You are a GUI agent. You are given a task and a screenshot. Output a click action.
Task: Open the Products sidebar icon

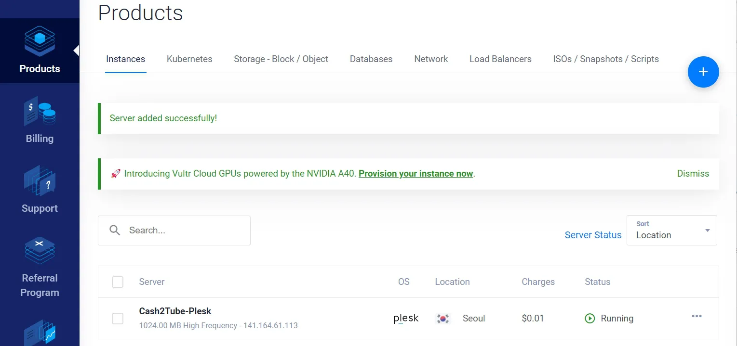pyautogui.click(x=40, y=41)
